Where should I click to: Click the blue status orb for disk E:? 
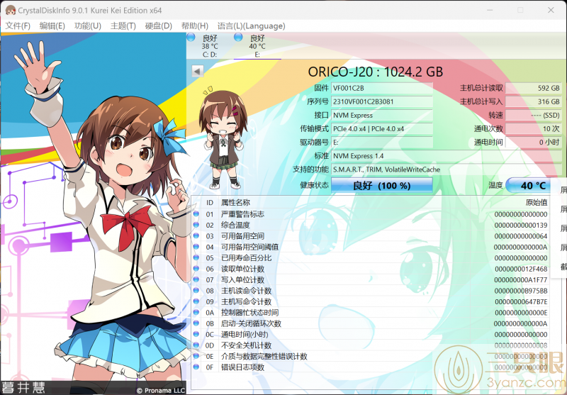[238, 37]
